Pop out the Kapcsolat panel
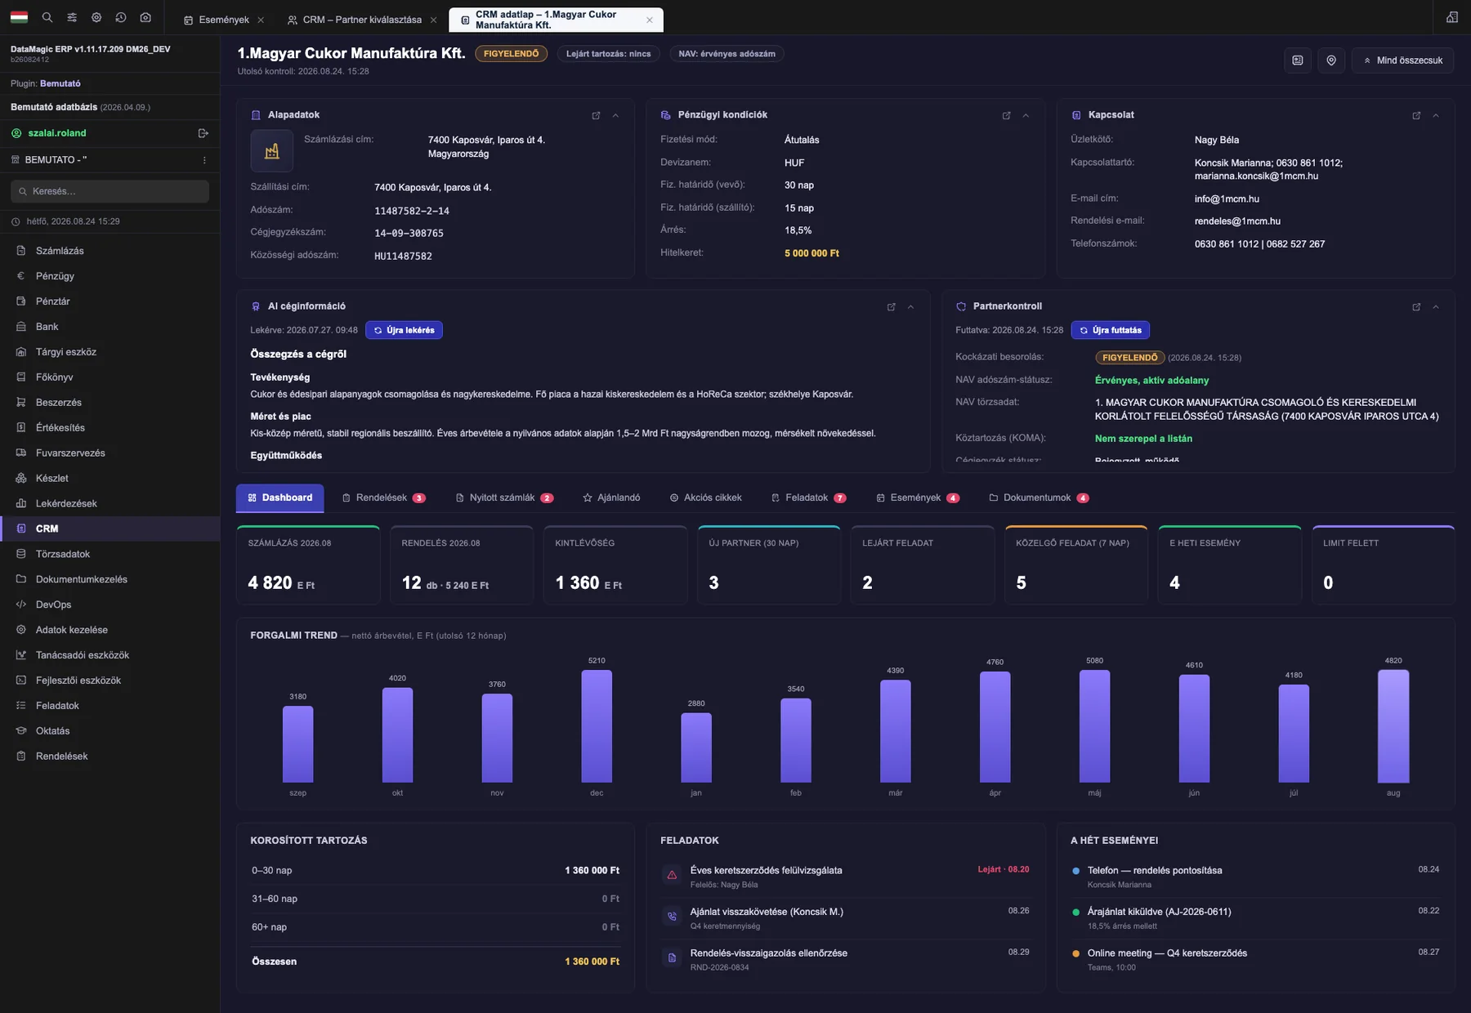 (1416, 115)
